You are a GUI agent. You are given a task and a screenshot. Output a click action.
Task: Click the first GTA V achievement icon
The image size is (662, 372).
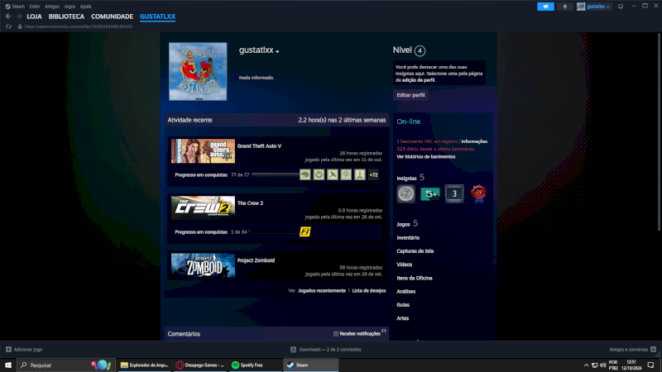pyautogui.click(x=305, y=174)
